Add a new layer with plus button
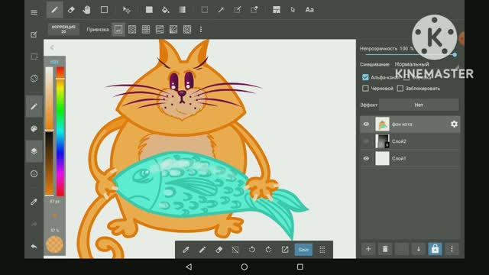 pos(368,249)
